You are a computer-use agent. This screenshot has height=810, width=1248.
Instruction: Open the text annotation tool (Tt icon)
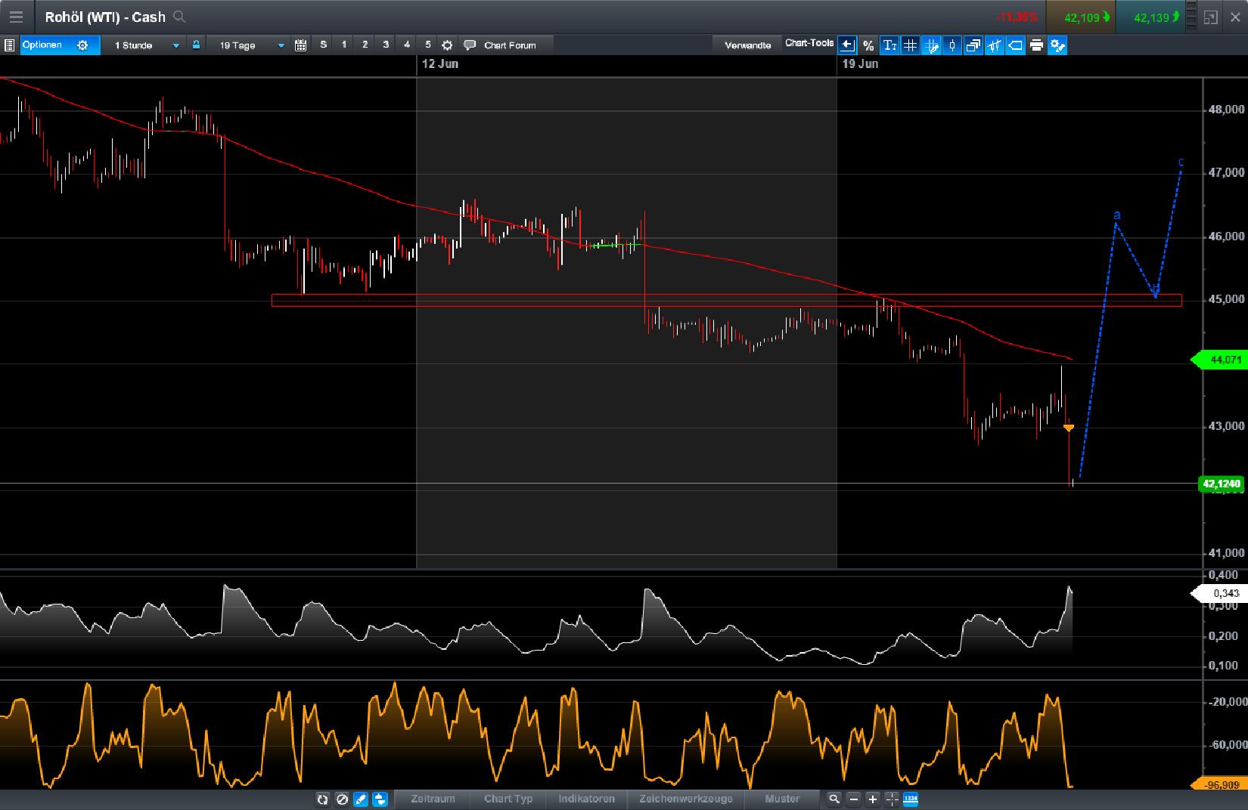tap(891, 45)
